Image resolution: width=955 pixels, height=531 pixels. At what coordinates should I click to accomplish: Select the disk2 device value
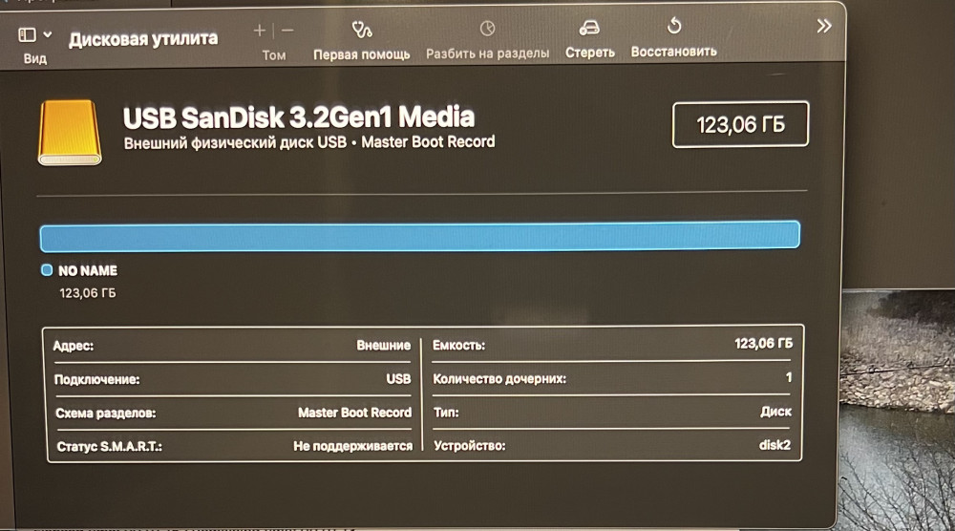click(773, 446)
